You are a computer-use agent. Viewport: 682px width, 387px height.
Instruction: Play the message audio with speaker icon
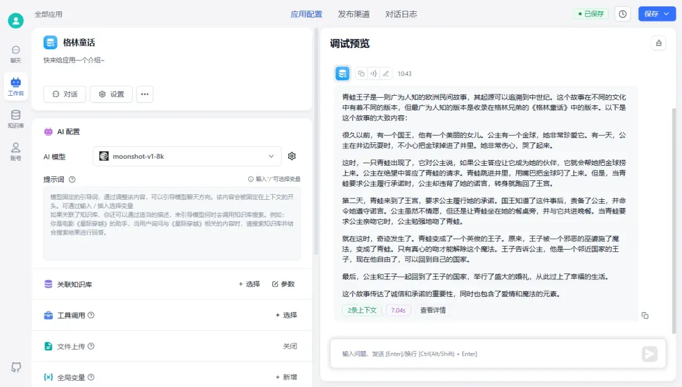373,73
